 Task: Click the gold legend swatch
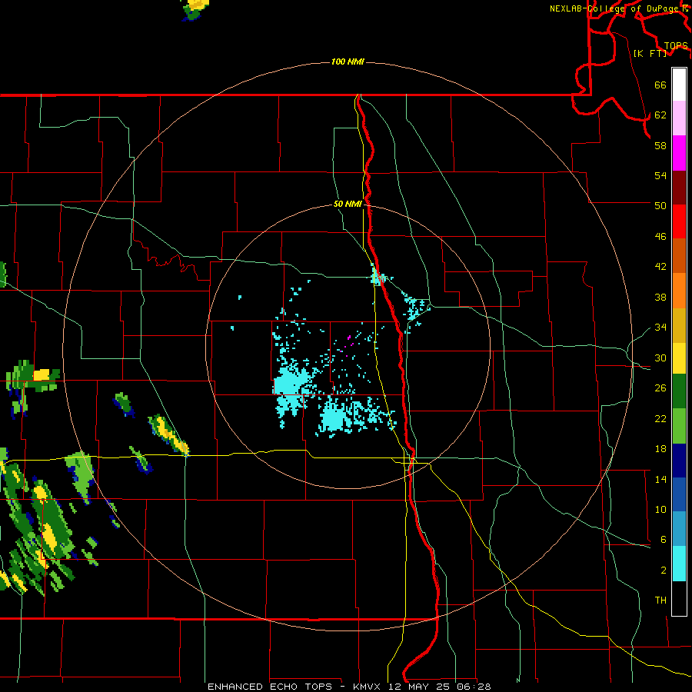[x=679, y=324]
